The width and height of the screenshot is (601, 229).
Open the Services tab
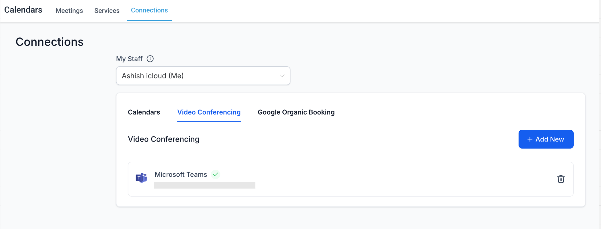(107, 11)
